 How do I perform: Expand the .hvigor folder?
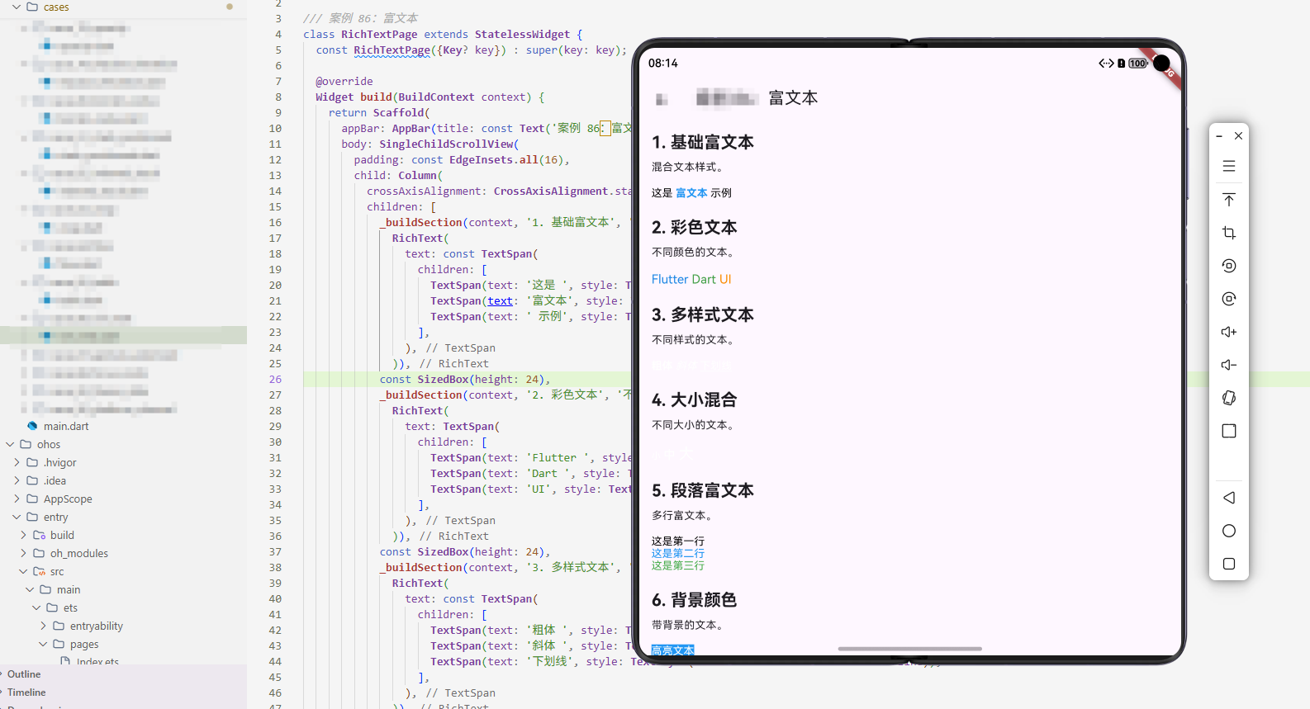(x=17, y=462)
